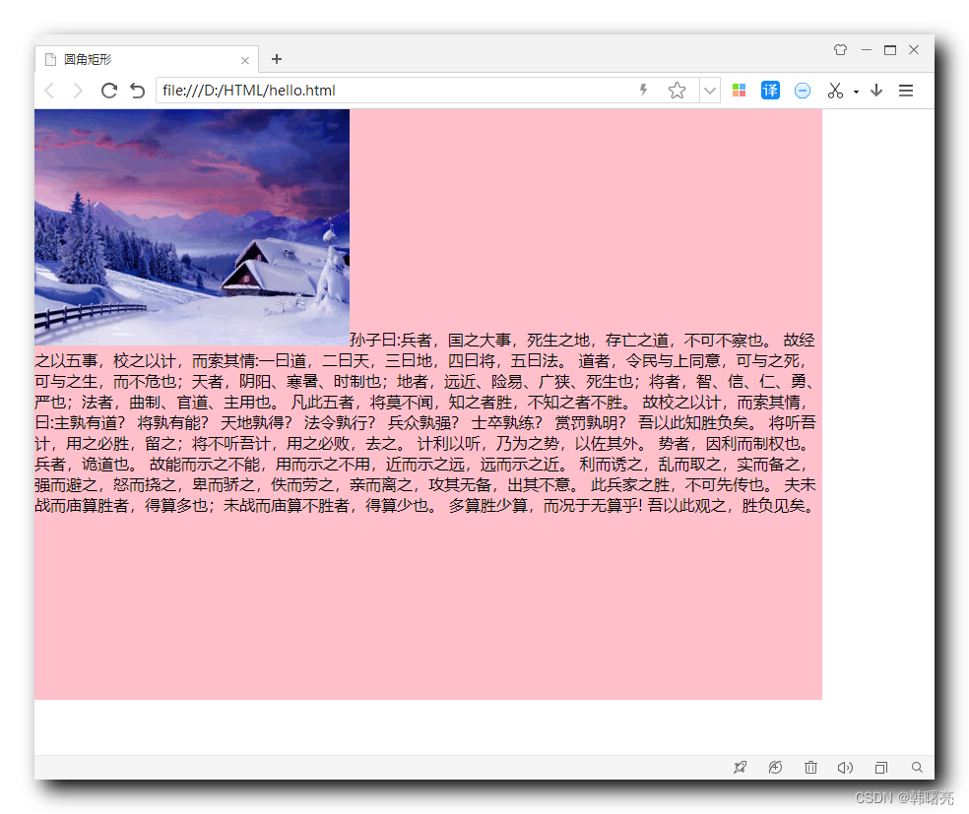Click the undo/restore page arrow icon

137,91
